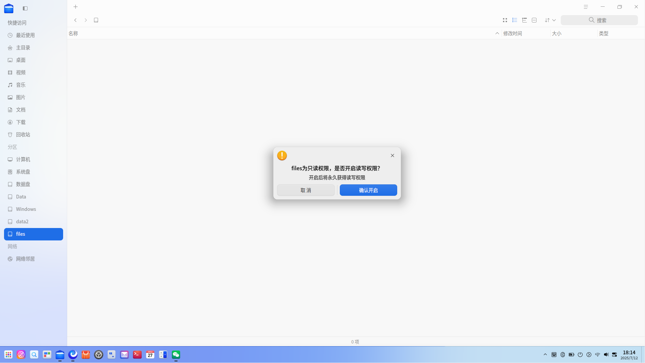Image resolution: width=645 pixels, height=363 pixels.
Task: Toggle the sidebar panel icon
Action: point(25,8)
